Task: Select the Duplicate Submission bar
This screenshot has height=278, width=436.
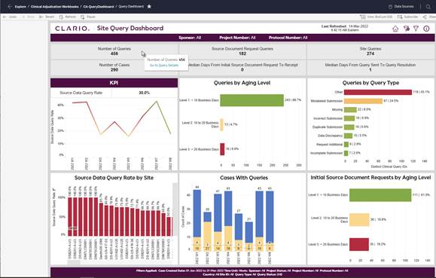Action: tap(349, 127)
